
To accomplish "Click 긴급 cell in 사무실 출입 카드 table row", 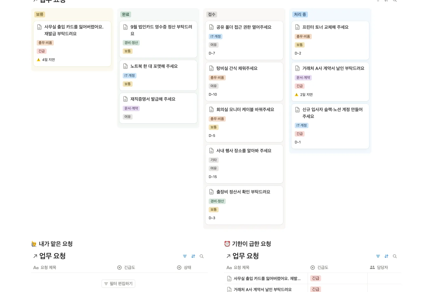I will 316,278.
